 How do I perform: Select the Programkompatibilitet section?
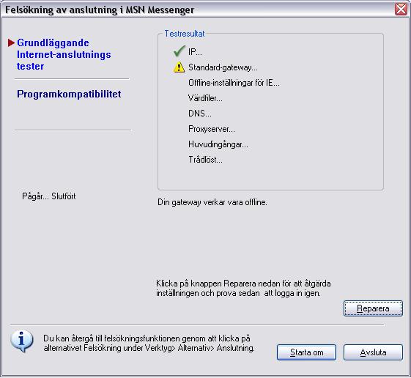click(69, 94)
